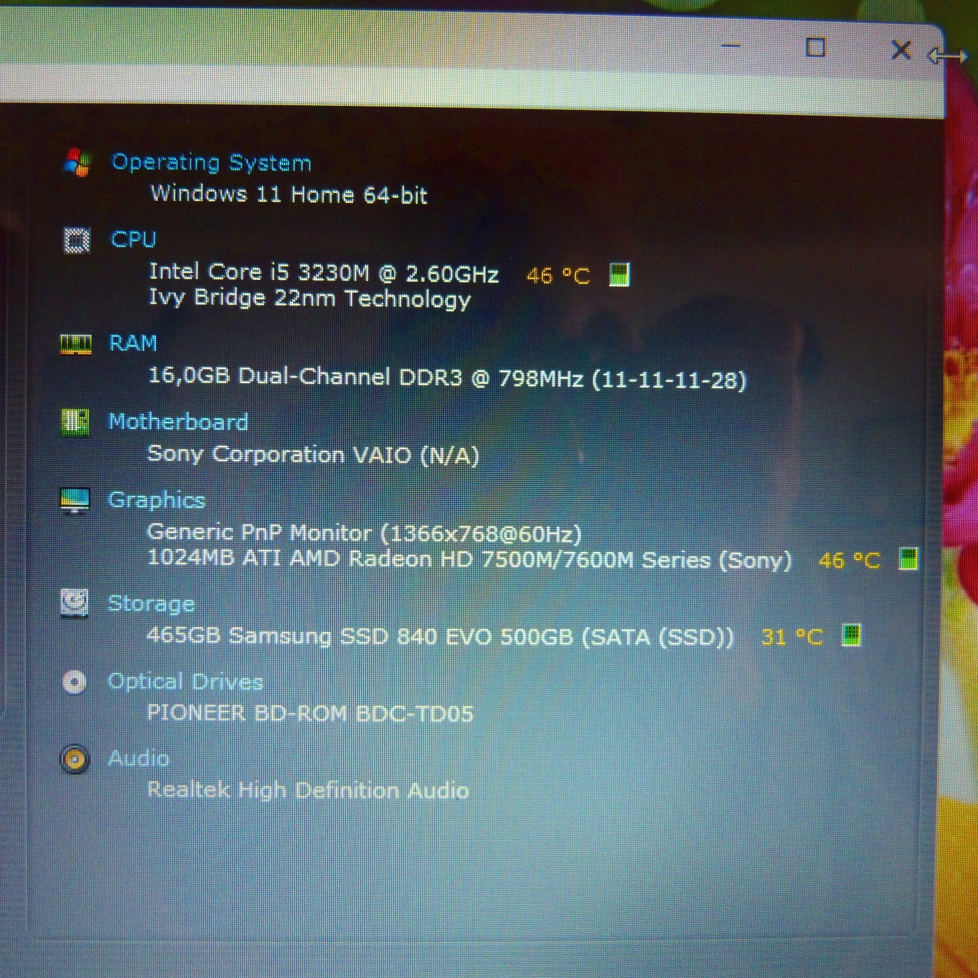Viewport: 978px width, 978px height.
Task: Close the Speccy window
Action: click(x=901, y=50)
